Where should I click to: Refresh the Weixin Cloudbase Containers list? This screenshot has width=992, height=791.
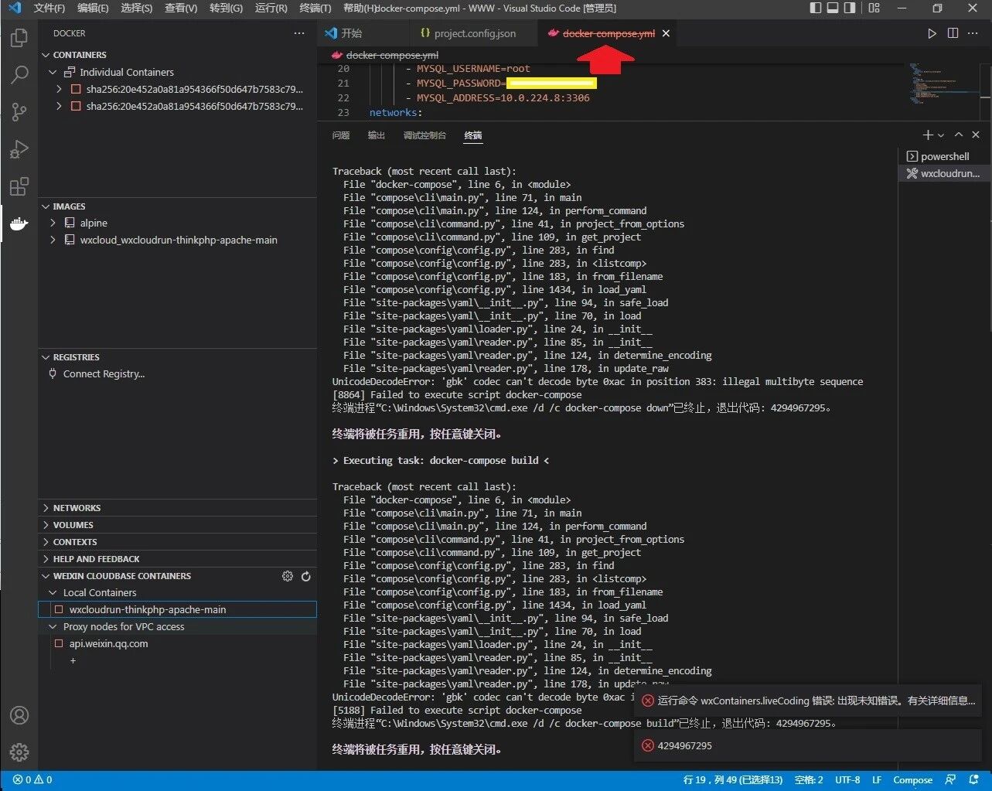(x=306, y=576)
